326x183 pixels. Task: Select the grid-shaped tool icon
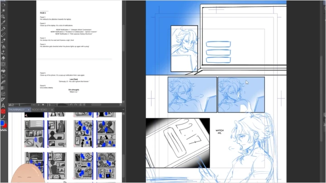coord(3,64)
